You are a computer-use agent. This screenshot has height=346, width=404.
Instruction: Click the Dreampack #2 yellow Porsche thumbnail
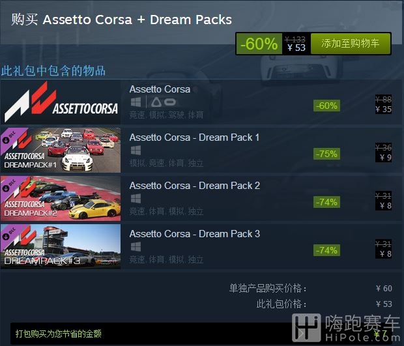pyautogui.click(x=61, y=199)
